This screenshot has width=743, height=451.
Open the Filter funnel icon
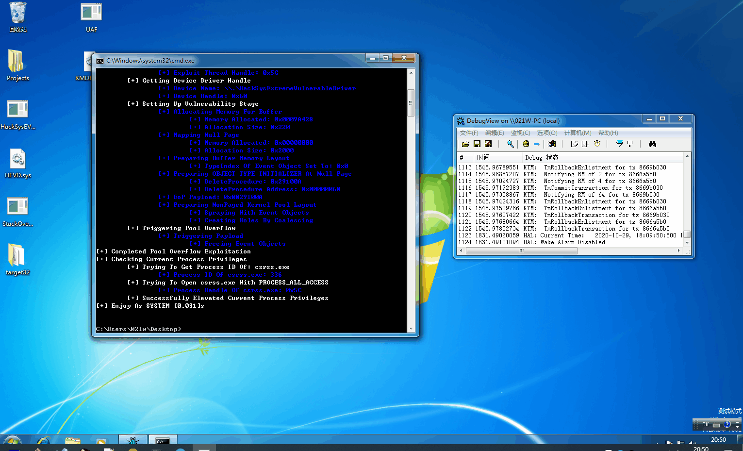[x=619, y=144]
